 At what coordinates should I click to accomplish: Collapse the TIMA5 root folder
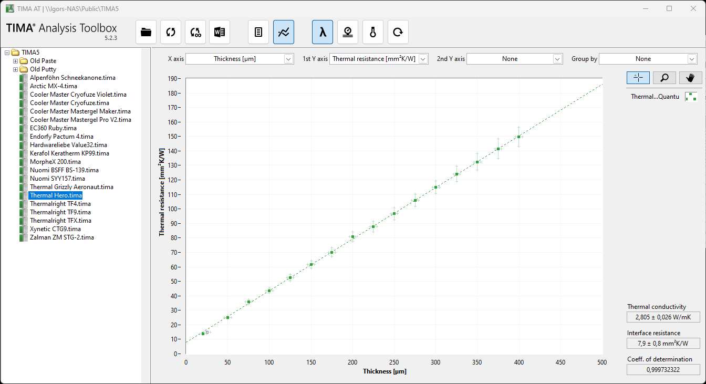pos(7,53)
